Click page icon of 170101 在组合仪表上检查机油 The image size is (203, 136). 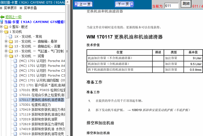click(x=15, y=95)
